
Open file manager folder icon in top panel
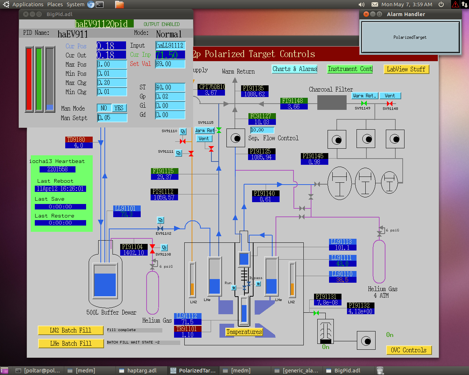pos(119,4)
